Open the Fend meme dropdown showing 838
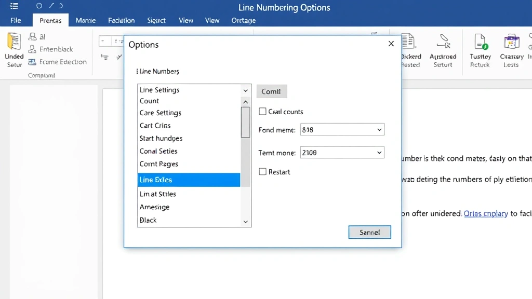 tap(379, 130)
